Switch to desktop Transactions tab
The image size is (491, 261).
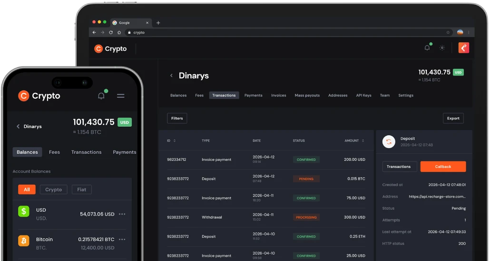click(x=224, y=95)
